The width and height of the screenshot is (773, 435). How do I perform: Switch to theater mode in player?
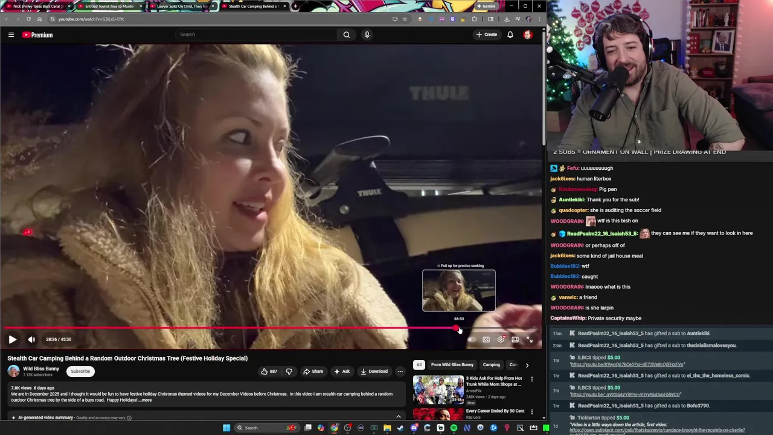pyautogui.click(x=515, y=340)
